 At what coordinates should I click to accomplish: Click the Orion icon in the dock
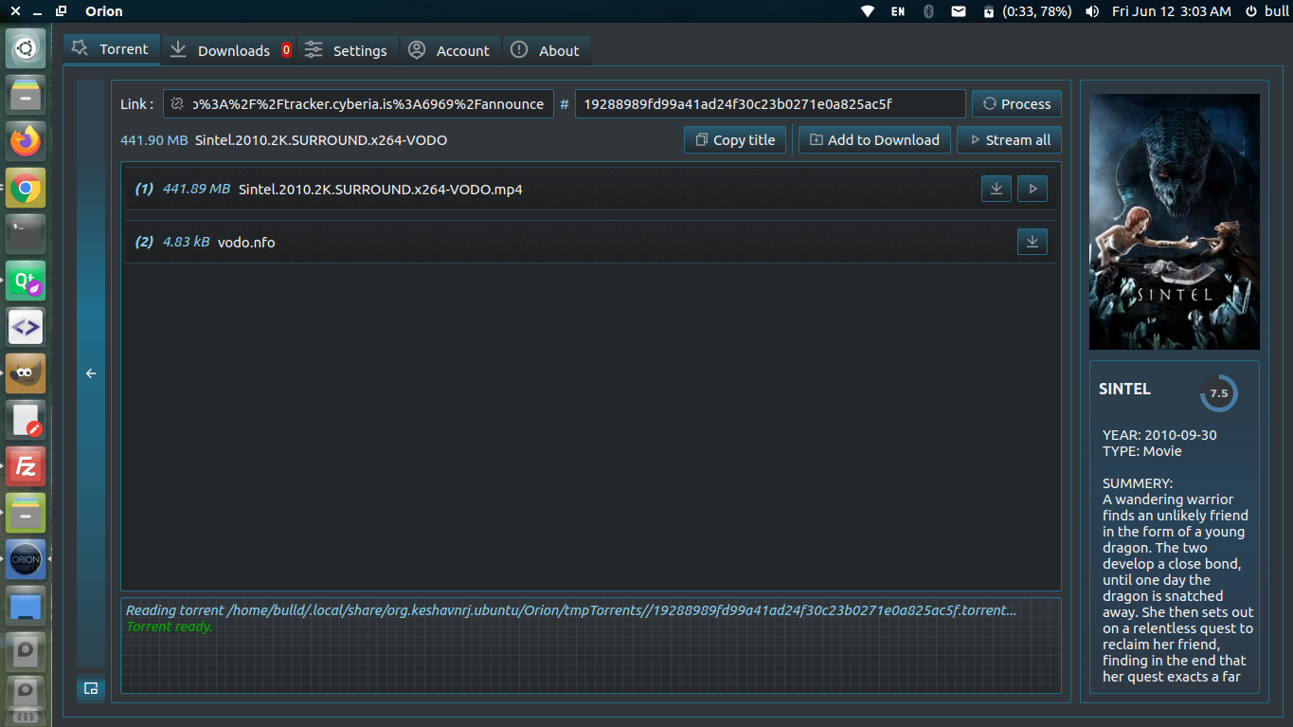pyautogui.click(x=25, y=559)
